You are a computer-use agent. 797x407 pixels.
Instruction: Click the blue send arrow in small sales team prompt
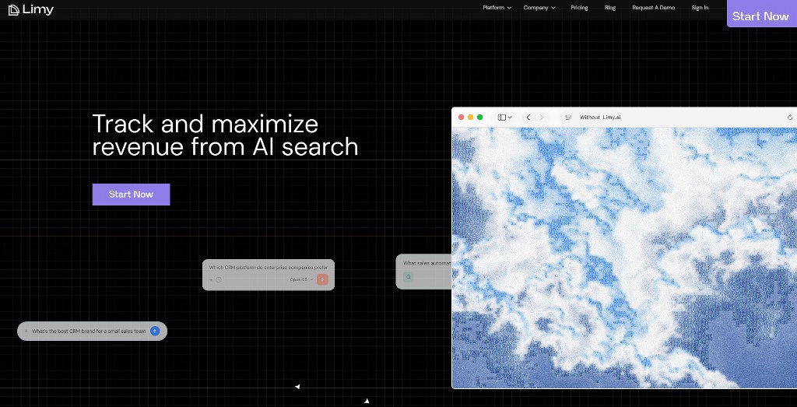(x=155, y=332)
